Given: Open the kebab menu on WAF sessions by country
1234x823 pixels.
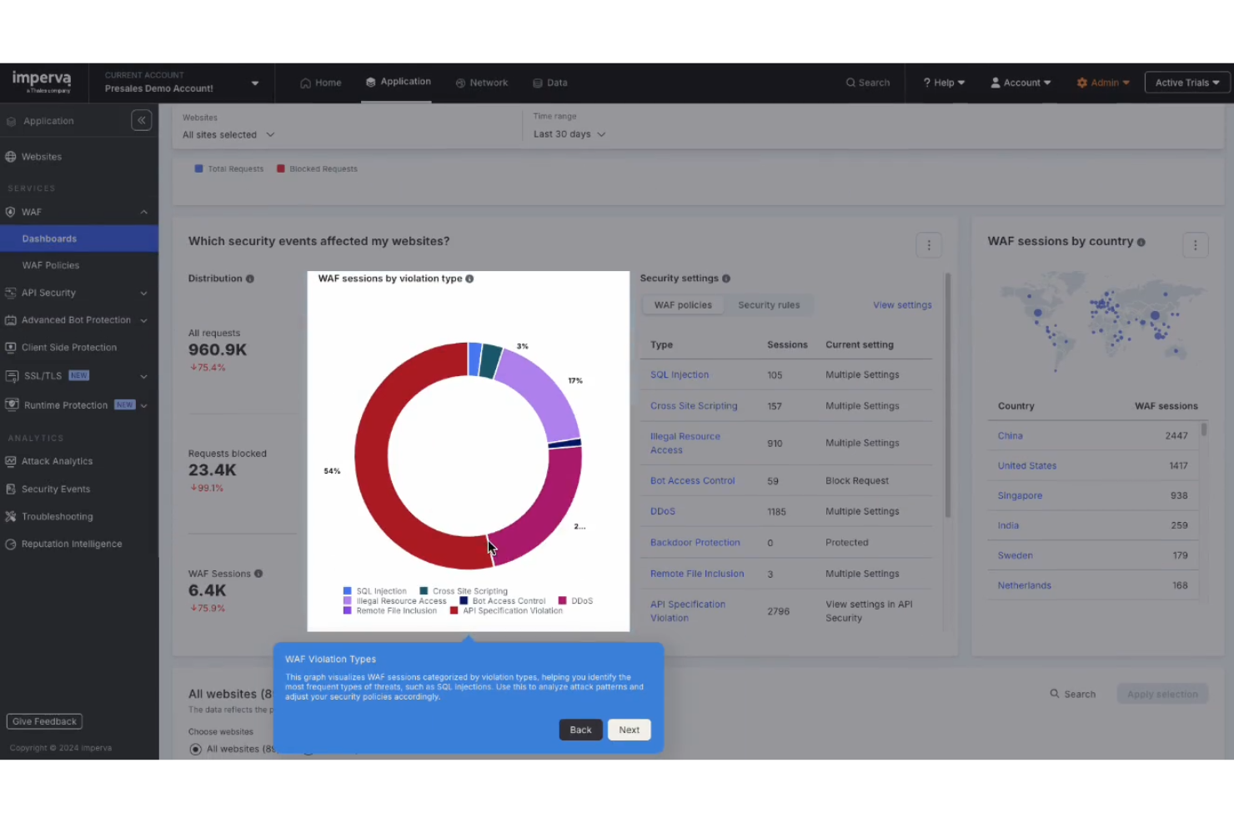Looking at the screenshot, I should click(x=1196, y=245).
